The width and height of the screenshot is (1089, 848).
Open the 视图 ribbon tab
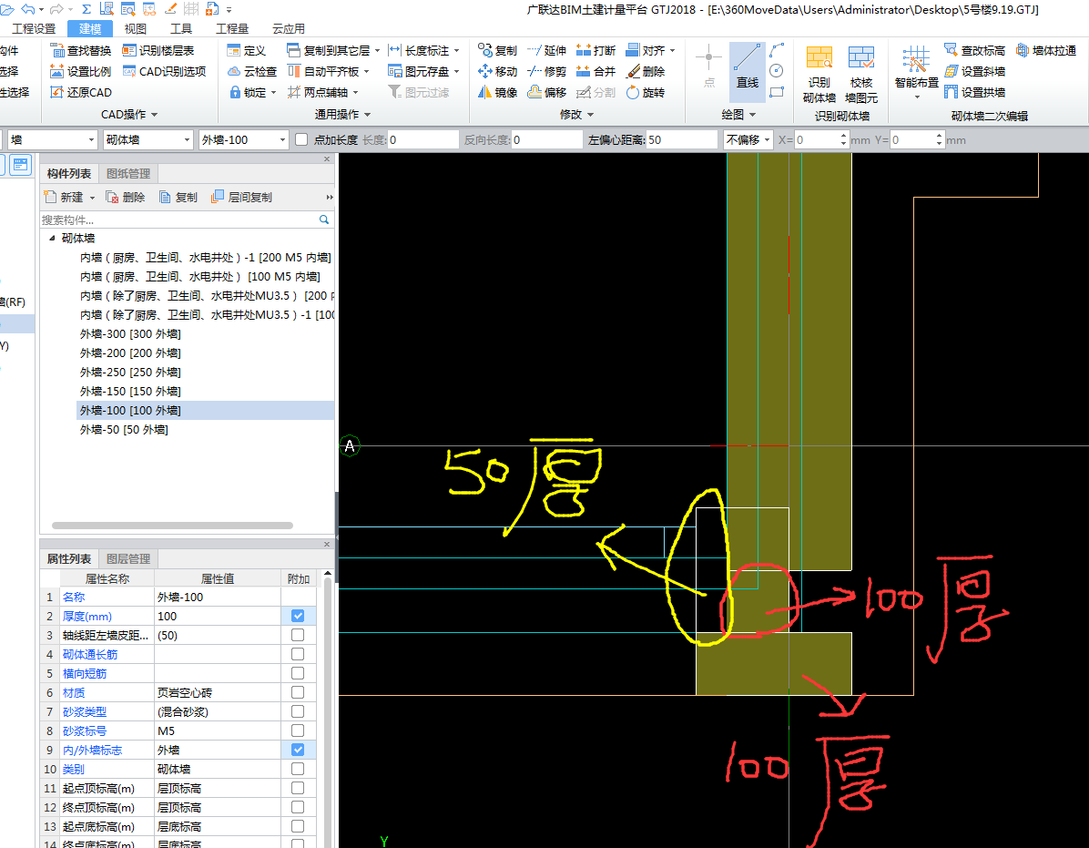point(136,28)
